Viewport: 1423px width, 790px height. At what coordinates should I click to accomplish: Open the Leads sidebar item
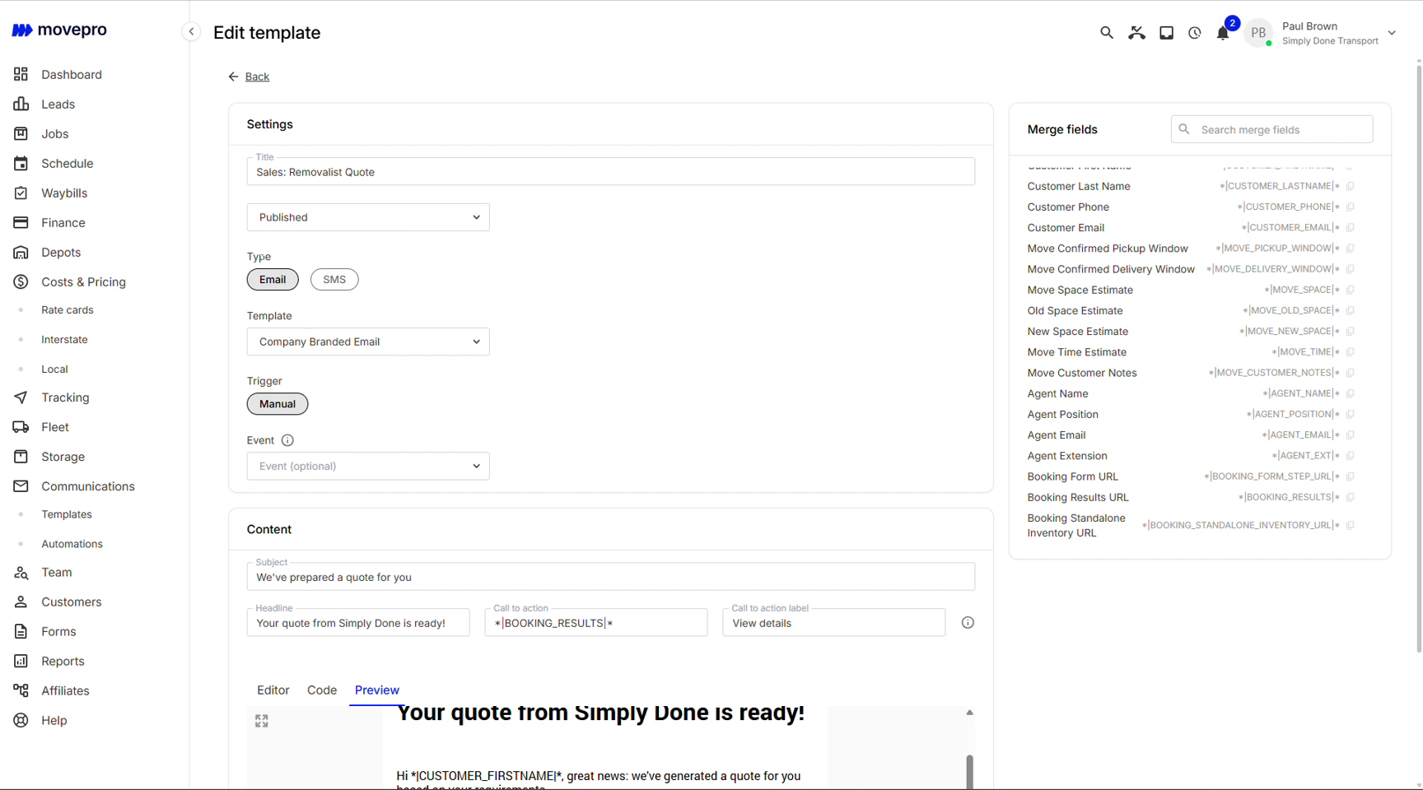tap(58, 104)
